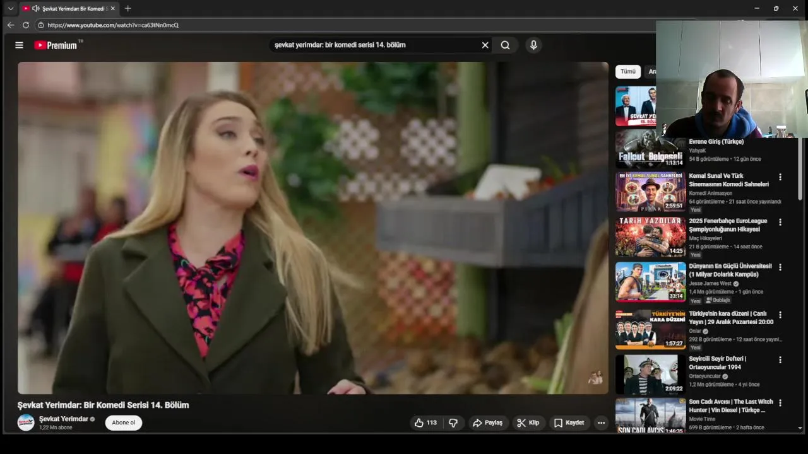808x454 pixels.
Task: Restore down the browser window
Action: (x=776, y=8)
